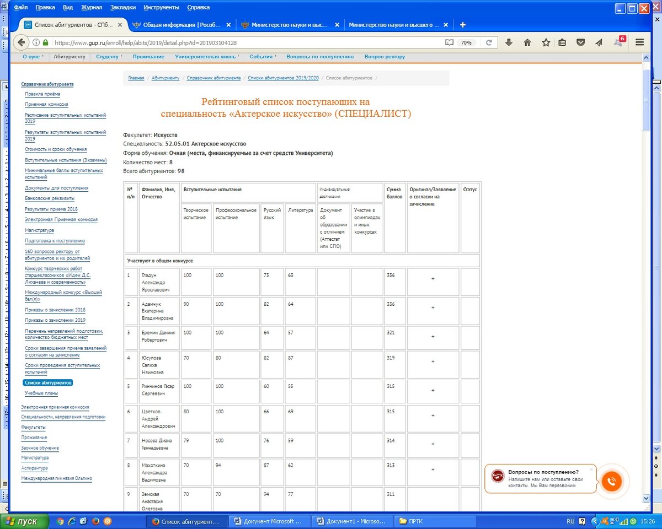Image resolution: width=662 pixels, height=529 pixels.
Task: Show bookmarks list icon in toolbar
Action: coord(562,42)
